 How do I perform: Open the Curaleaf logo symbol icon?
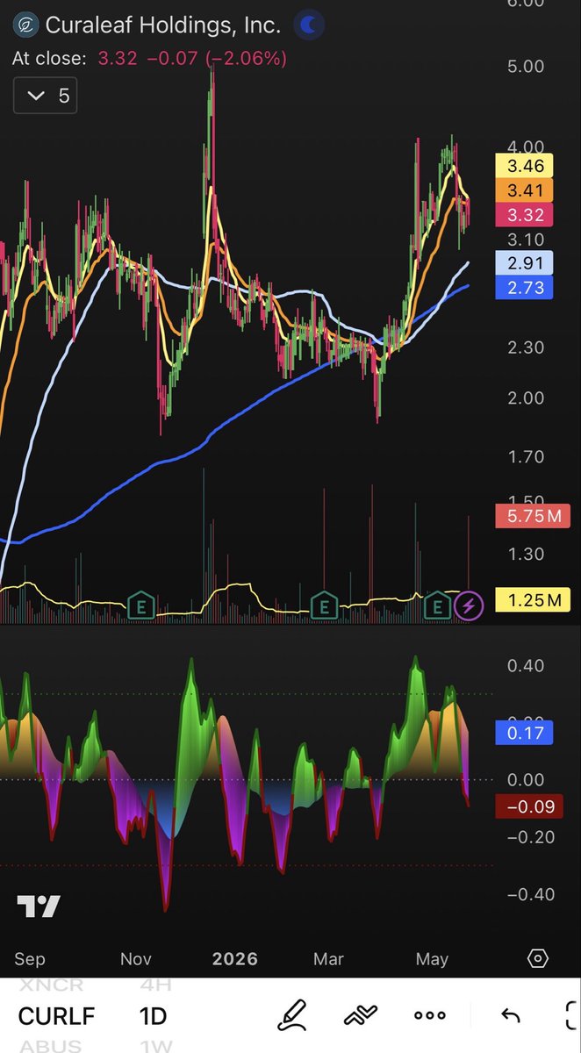[x=27, y=25]
